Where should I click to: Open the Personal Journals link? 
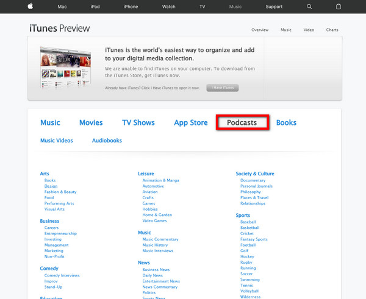tap(256, 186)
